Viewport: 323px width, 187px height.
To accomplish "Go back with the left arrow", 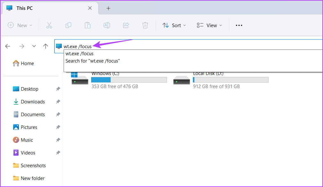I will (x=8, y=46).
